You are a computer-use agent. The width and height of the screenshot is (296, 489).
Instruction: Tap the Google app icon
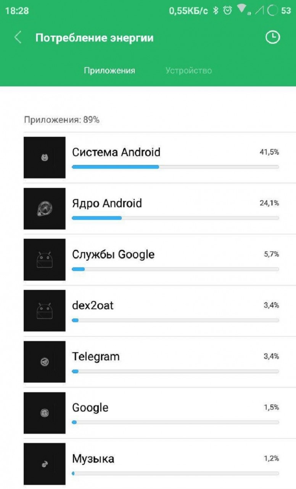click(45, 413)
